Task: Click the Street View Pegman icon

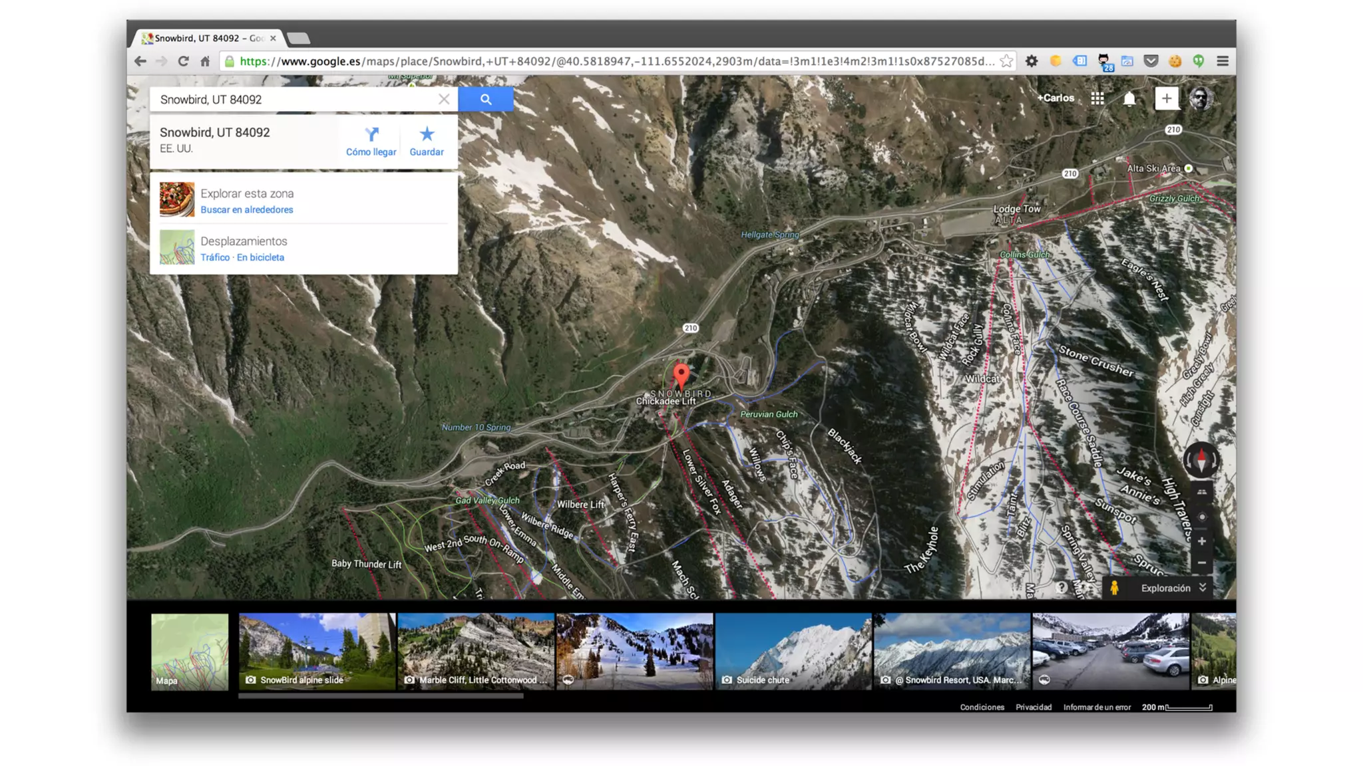Action: pos(1114,588)
